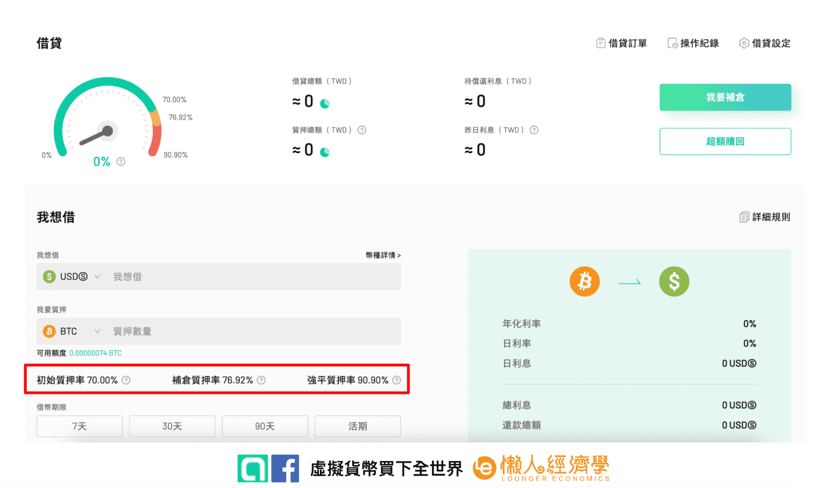Screen dimensions: 831x488
Task: Click the 年化利率 row label
Action: coord(521,323)
